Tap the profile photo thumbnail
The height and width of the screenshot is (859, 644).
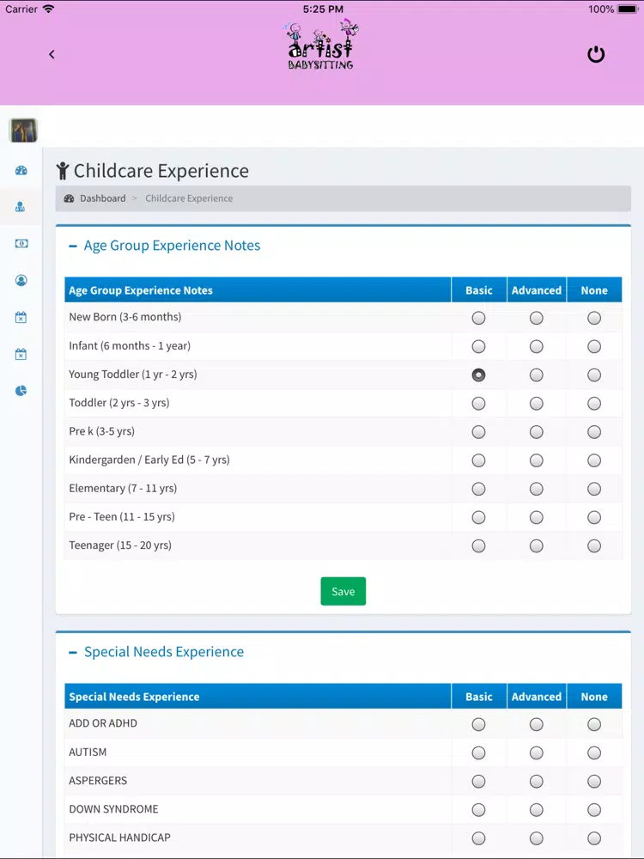[23, 131]
